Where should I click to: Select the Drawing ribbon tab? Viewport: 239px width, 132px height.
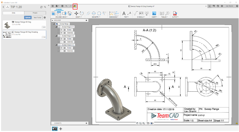pos(59,9)
